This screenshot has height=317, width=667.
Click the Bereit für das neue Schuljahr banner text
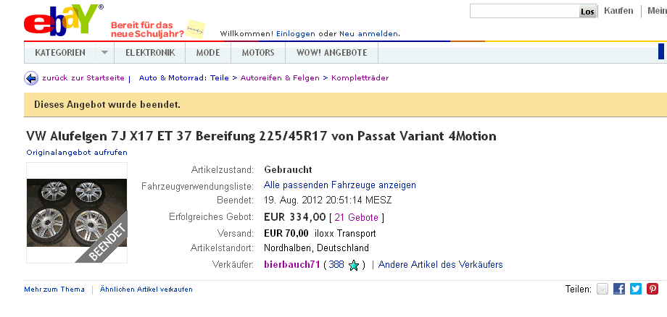[x=148, y=30]
